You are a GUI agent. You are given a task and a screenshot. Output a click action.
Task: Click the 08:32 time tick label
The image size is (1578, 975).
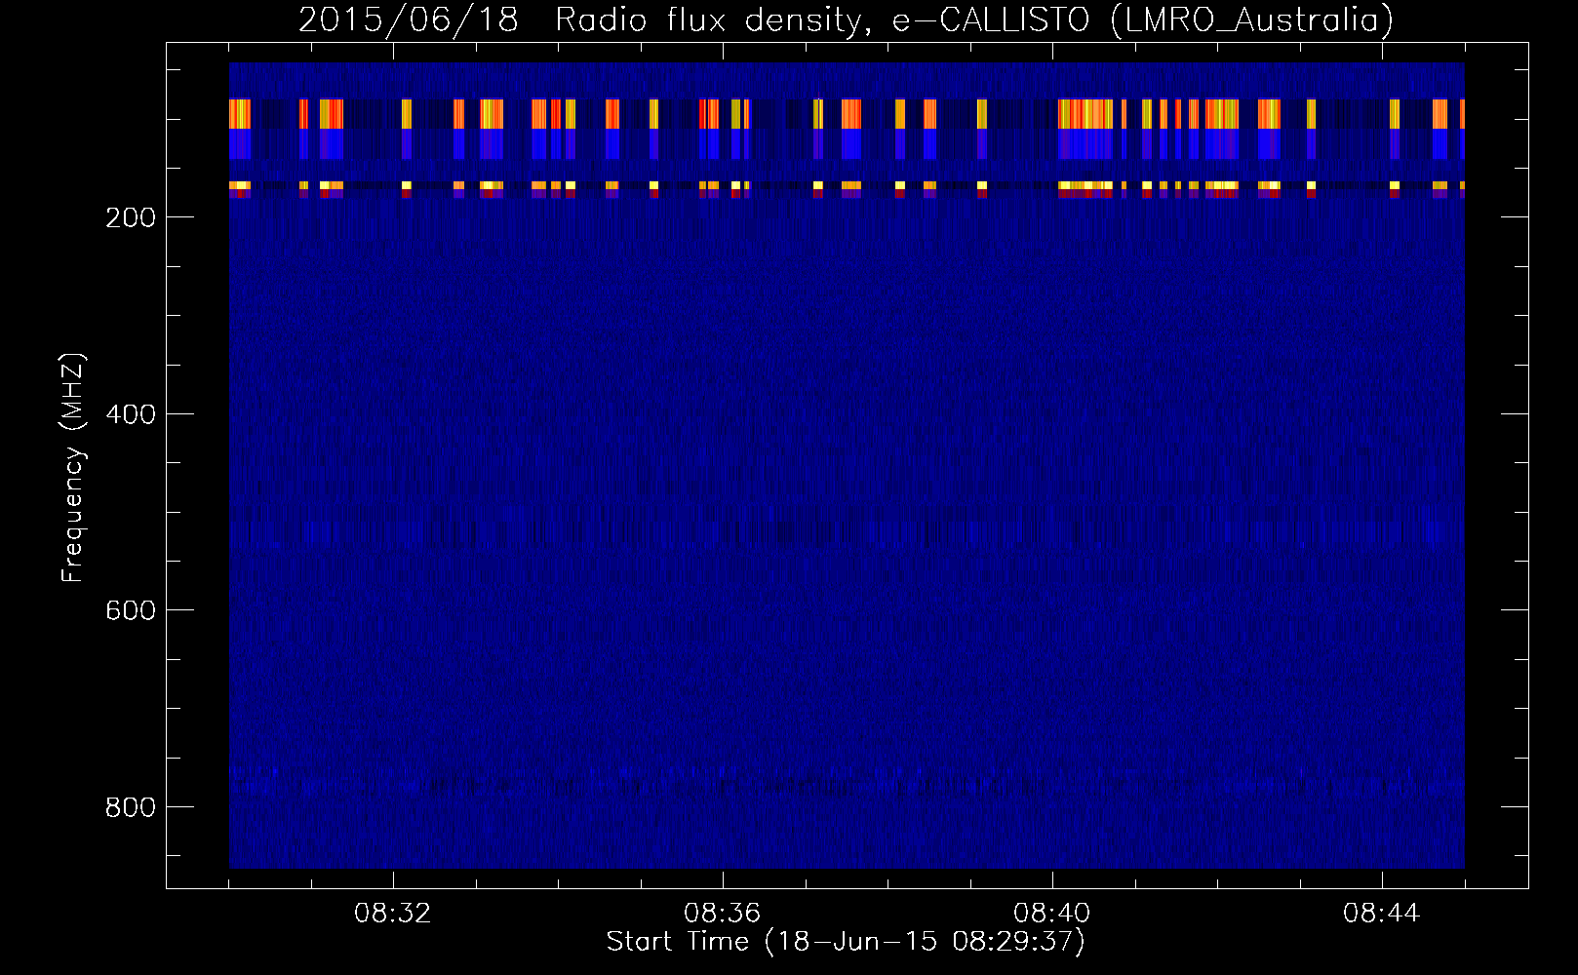pyautogui.click(x=393, y=914)
